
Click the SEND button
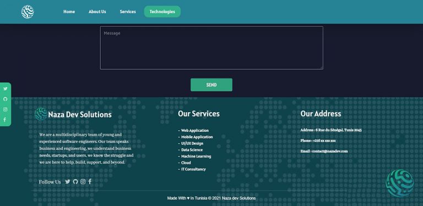(211, 85)
